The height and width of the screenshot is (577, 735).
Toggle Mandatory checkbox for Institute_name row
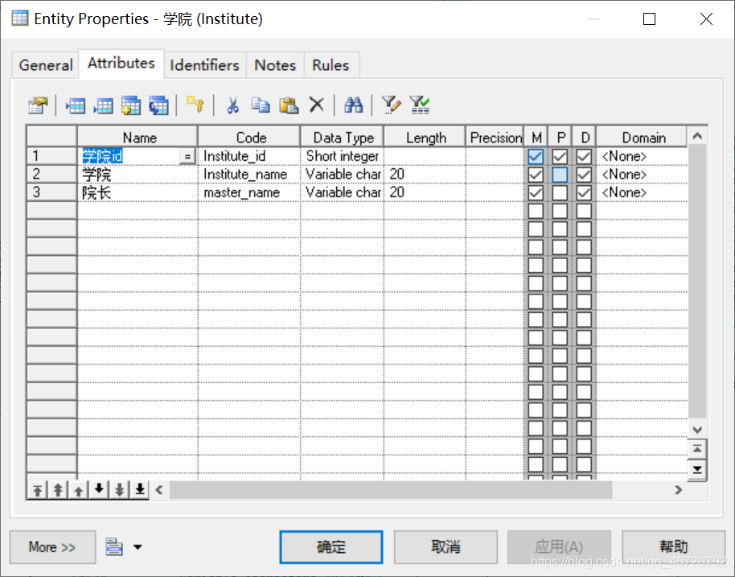coord(536,175)
